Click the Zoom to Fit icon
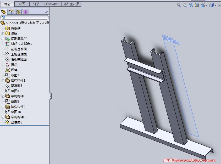221x164 pixels. click(179, 5)
